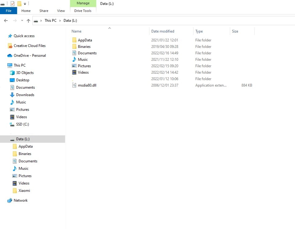The image size is (295, 229).
Task: Select the Music folder icon in file list
Action: point(74,60)
